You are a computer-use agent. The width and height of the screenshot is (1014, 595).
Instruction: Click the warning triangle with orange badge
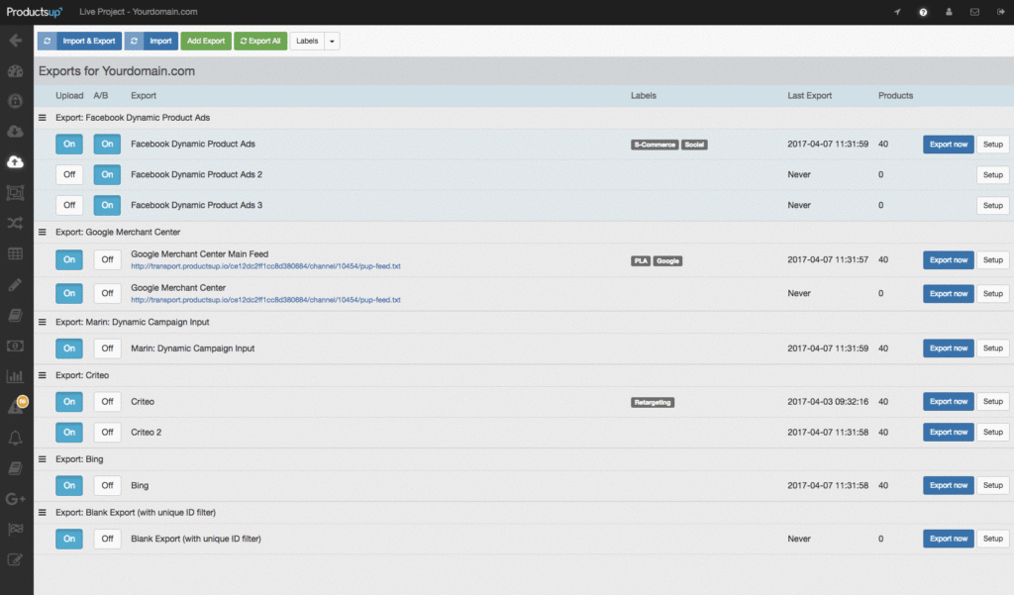17,405
